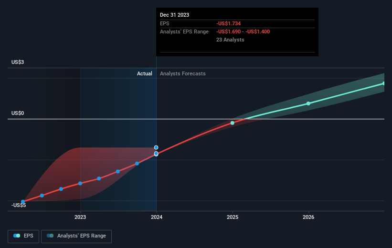Image resolution: width=392 pixels, height=248 pixels.
Task: Click the 2023 x-axis label
Action: coord(80,218)
